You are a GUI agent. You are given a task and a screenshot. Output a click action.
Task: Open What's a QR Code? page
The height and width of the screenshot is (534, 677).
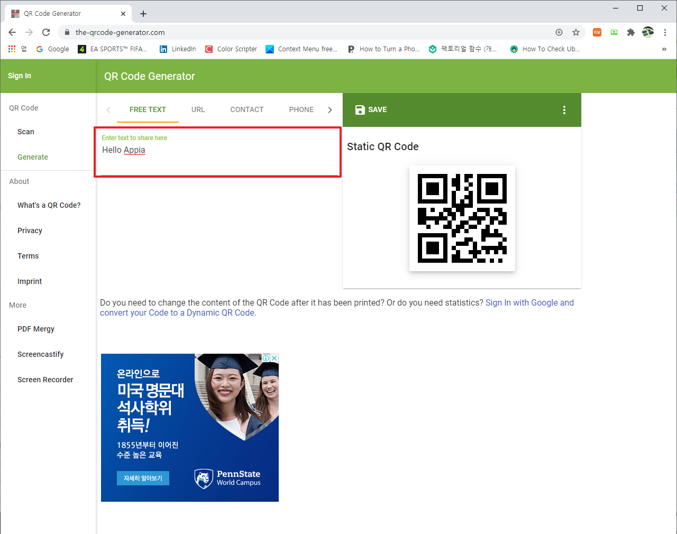(x=48, y=205)
